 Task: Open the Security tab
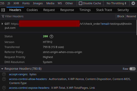coord(123,10)
